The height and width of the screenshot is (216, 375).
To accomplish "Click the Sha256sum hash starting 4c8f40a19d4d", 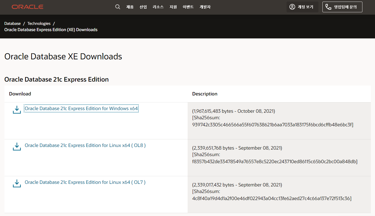I will tap(272, 198).
